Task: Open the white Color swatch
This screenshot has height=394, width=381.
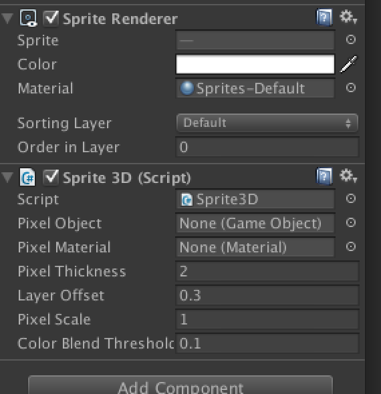Action: tap(255, 64)
